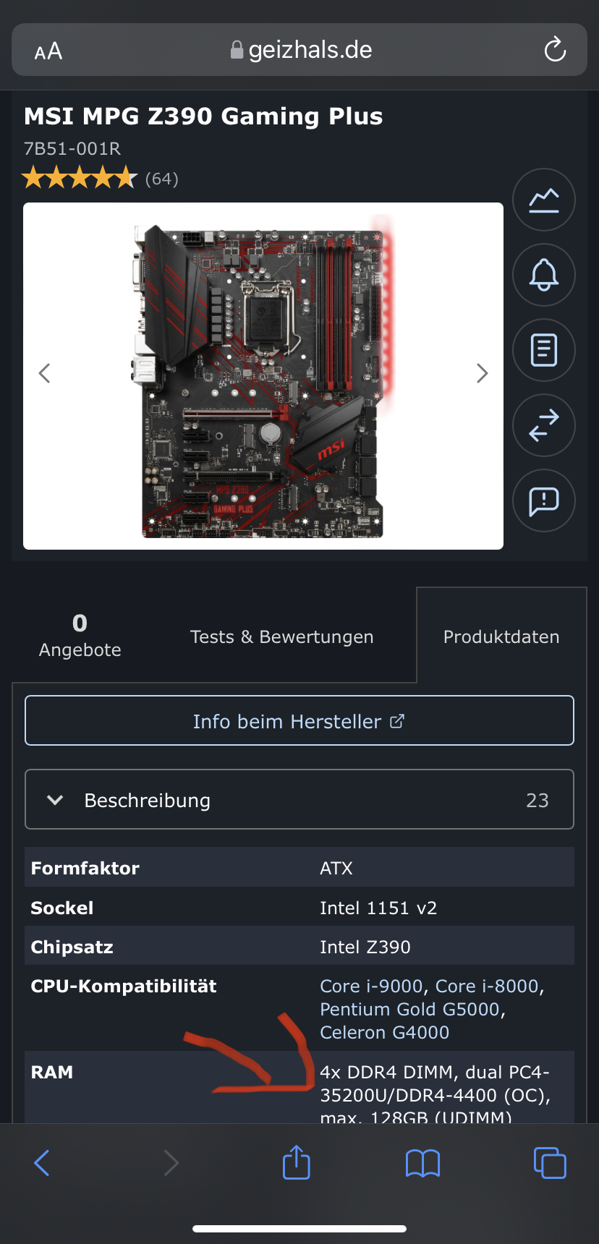Tap the Safari share icon
Screen dimensions: 599x1244
point(296,1162)
